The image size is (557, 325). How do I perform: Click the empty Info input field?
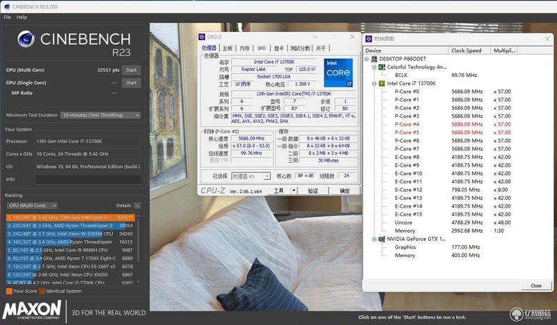88,179
